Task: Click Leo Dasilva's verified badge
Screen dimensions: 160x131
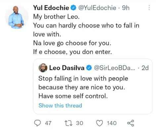Action: pyautogui.click(x=89, y=68)
